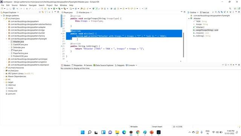
Task: Close the Attacker.java editor tab
Action: click(x=91, y=12)
